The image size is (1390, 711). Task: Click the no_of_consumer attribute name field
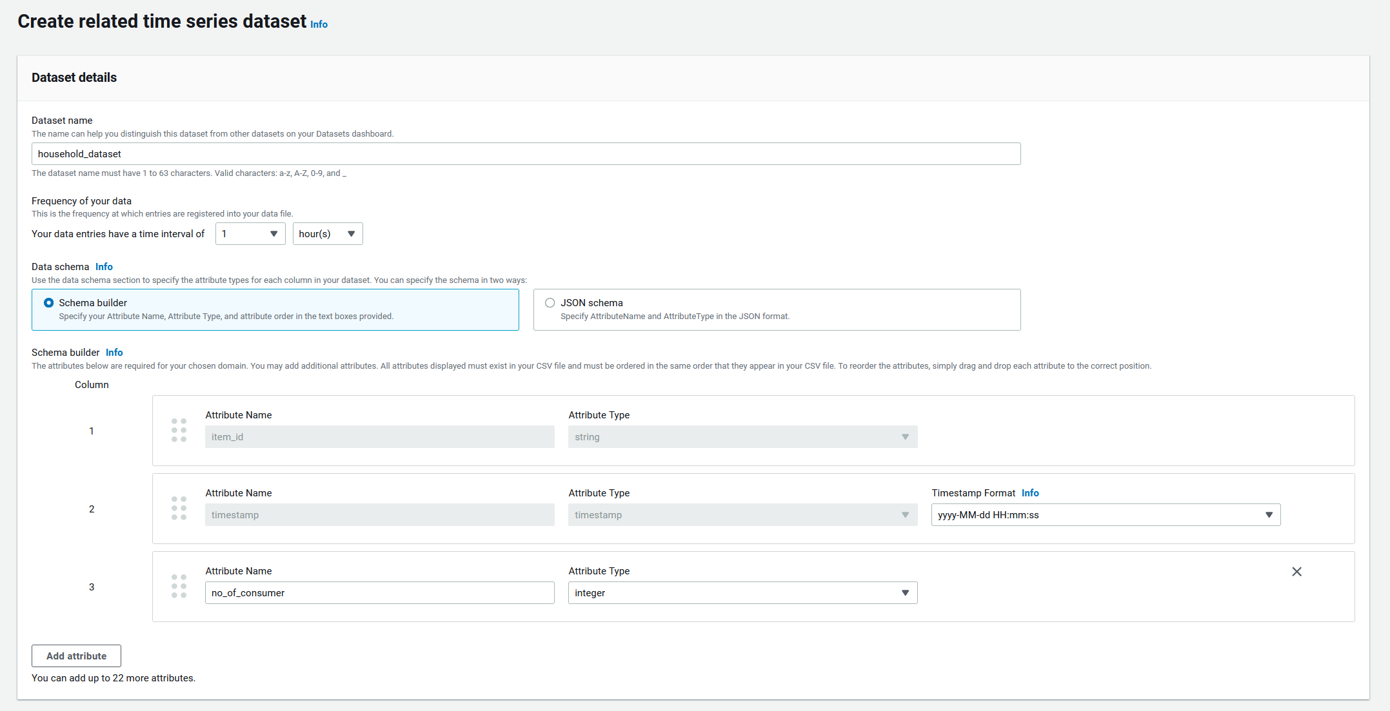point(379,593)
